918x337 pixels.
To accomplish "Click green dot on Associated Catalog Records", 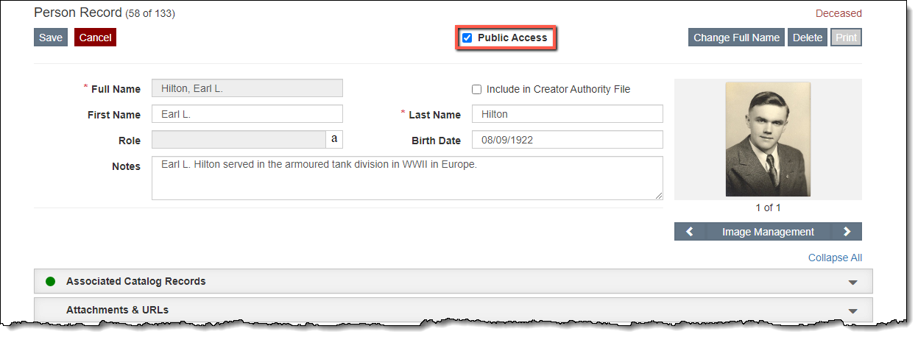I will 51,281.
